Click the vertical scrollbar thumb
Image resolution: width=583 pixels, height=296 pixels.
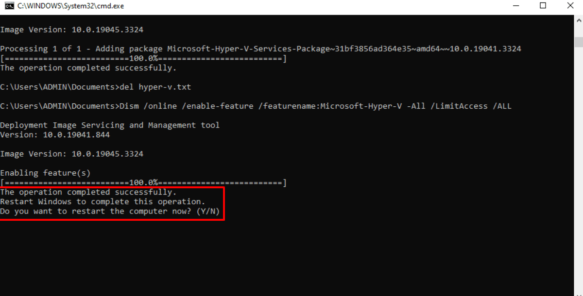(578, 41)
